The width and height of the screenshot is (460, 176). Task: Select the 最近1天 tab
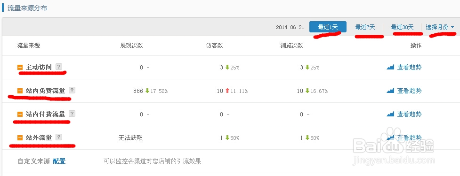pos(328,27)
